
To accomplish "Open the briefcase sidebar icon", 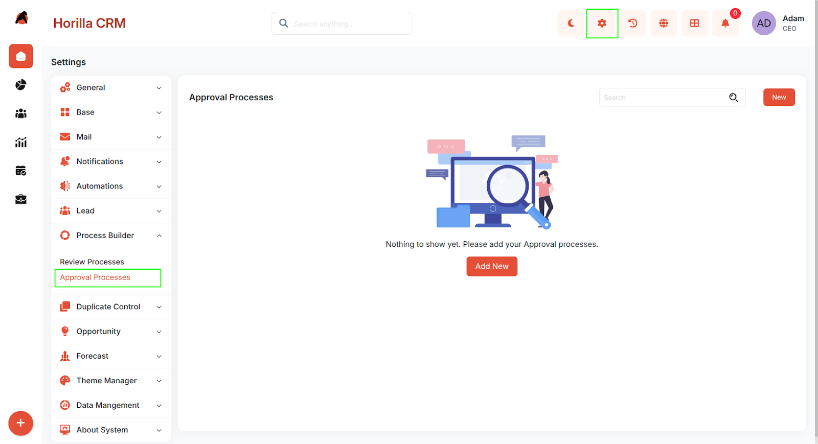I will [x=21, y=199].
